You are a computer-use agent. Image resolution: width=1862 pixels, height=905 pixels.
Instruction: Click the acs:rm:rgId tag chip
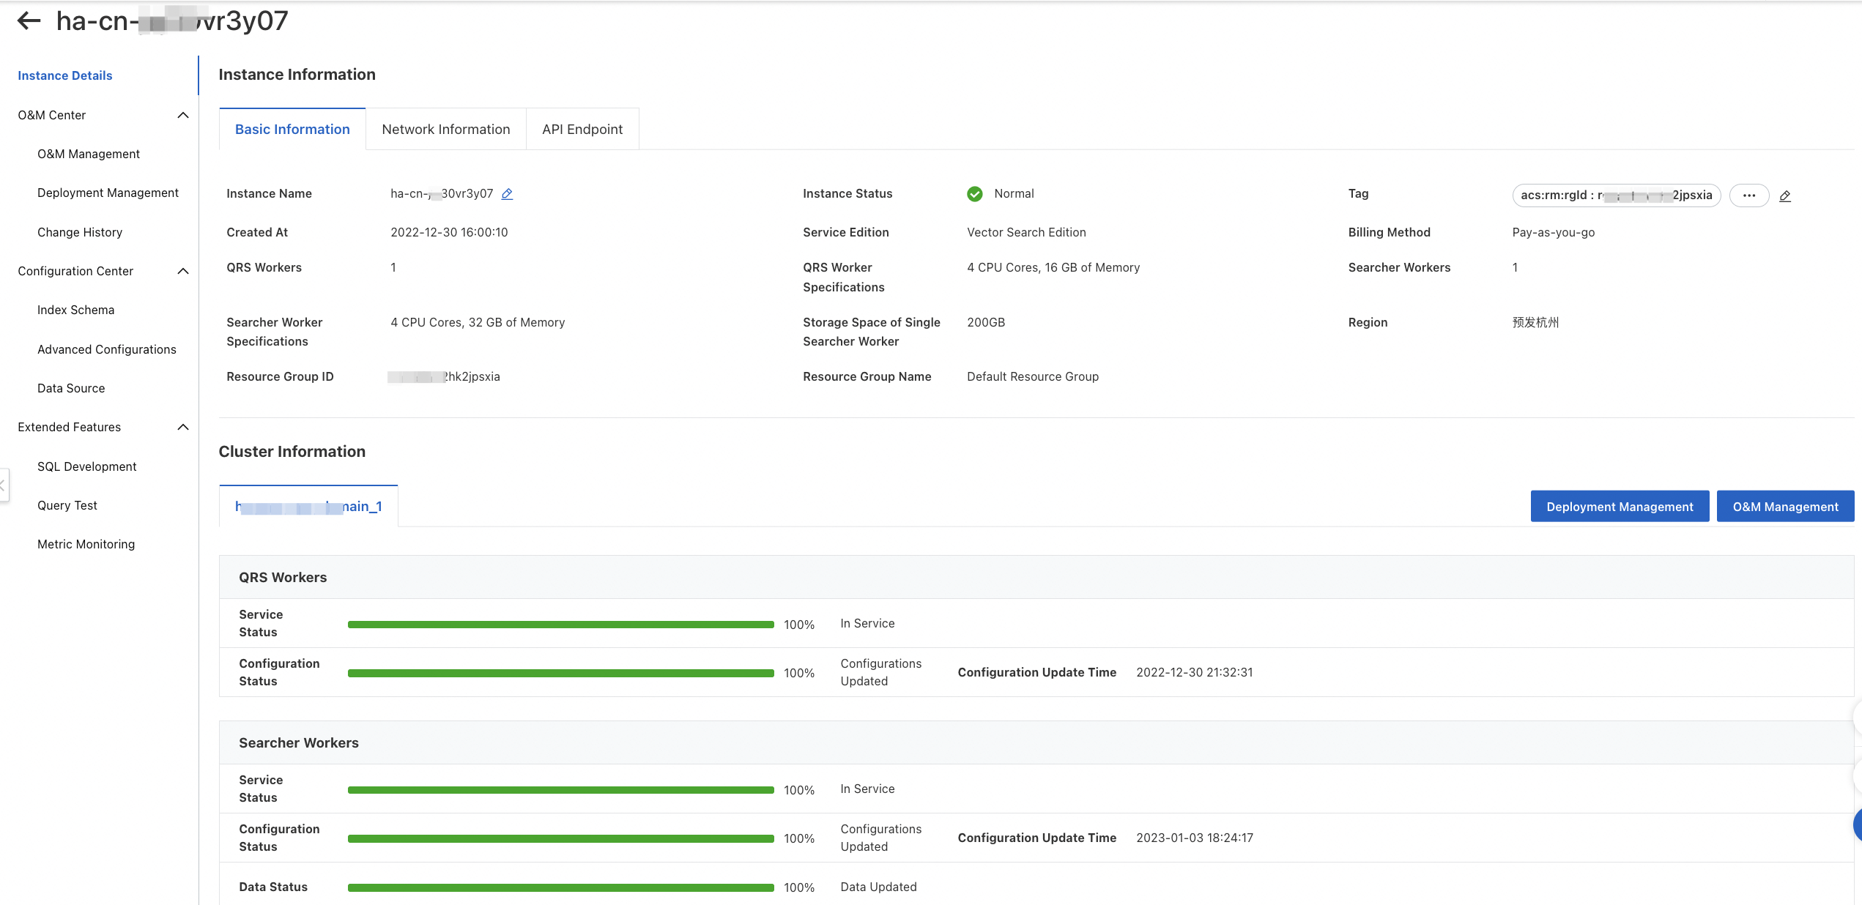coord(1615,195)
